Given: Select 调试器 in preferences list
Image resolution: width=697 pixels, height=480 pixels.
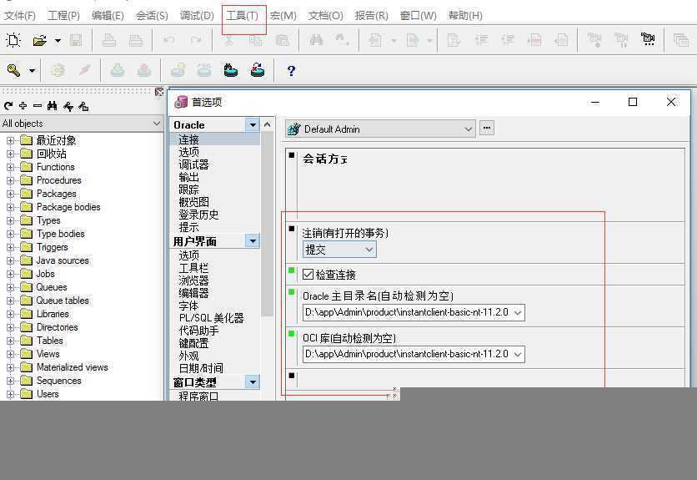Looking at the screenshot, I should [x=193, y=164].
